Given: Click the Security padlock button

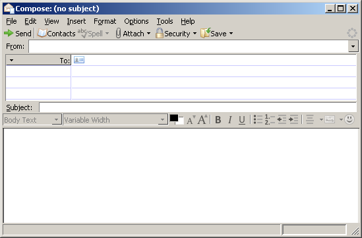Looking at the screenshot, I should point(173,34).
